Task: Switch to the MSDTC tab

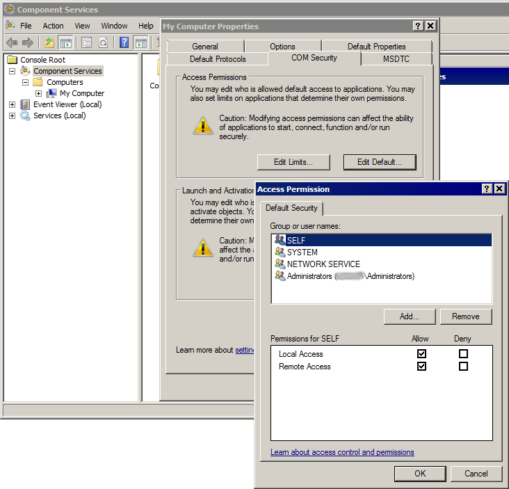Action: pos(396,59)
